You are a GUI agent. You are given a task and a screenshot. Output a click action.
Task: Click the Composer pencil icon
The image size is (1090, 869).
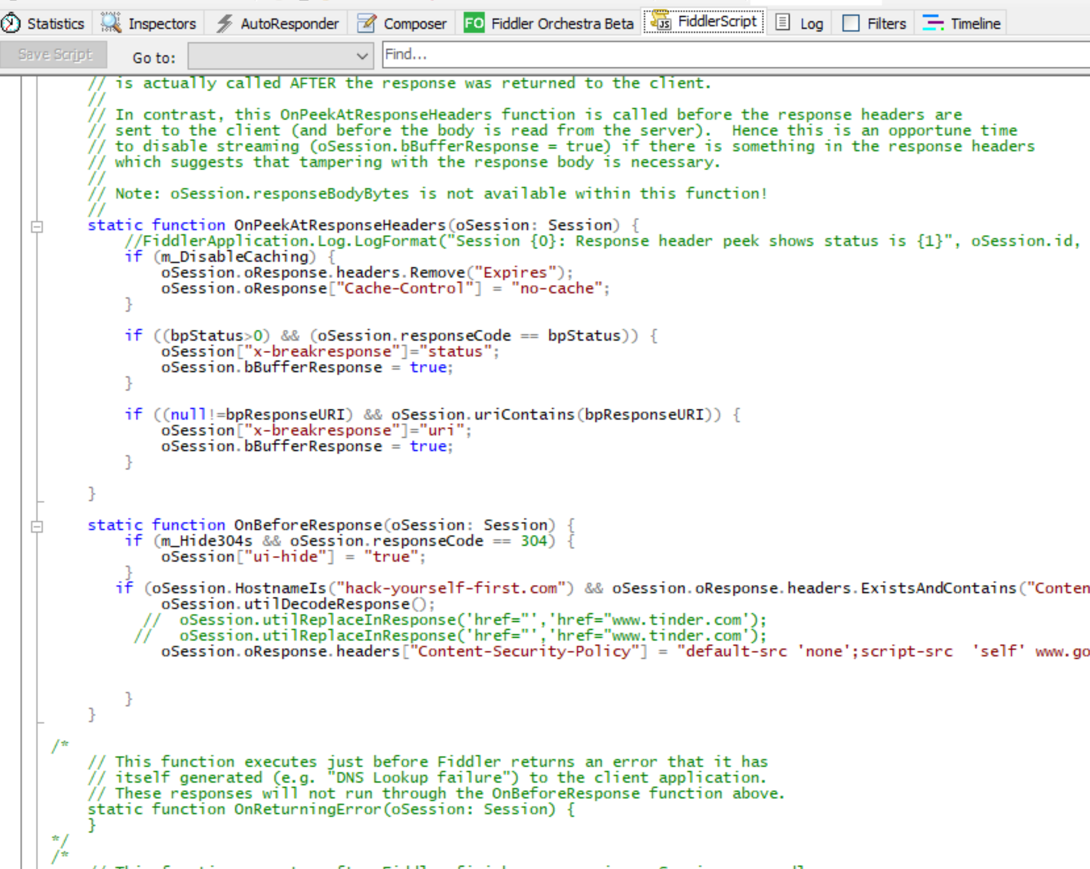tap(367, 24)
